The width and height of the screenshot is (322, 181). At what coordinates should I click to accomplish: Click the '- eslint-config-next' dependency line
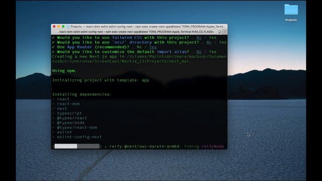tap(77, 137)
